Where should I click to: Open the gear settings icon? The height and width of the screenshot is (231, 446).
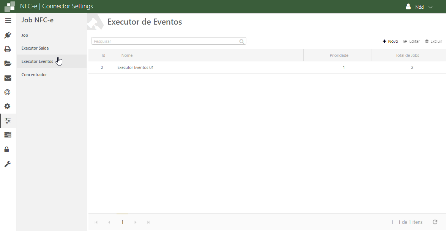(7, 106)
